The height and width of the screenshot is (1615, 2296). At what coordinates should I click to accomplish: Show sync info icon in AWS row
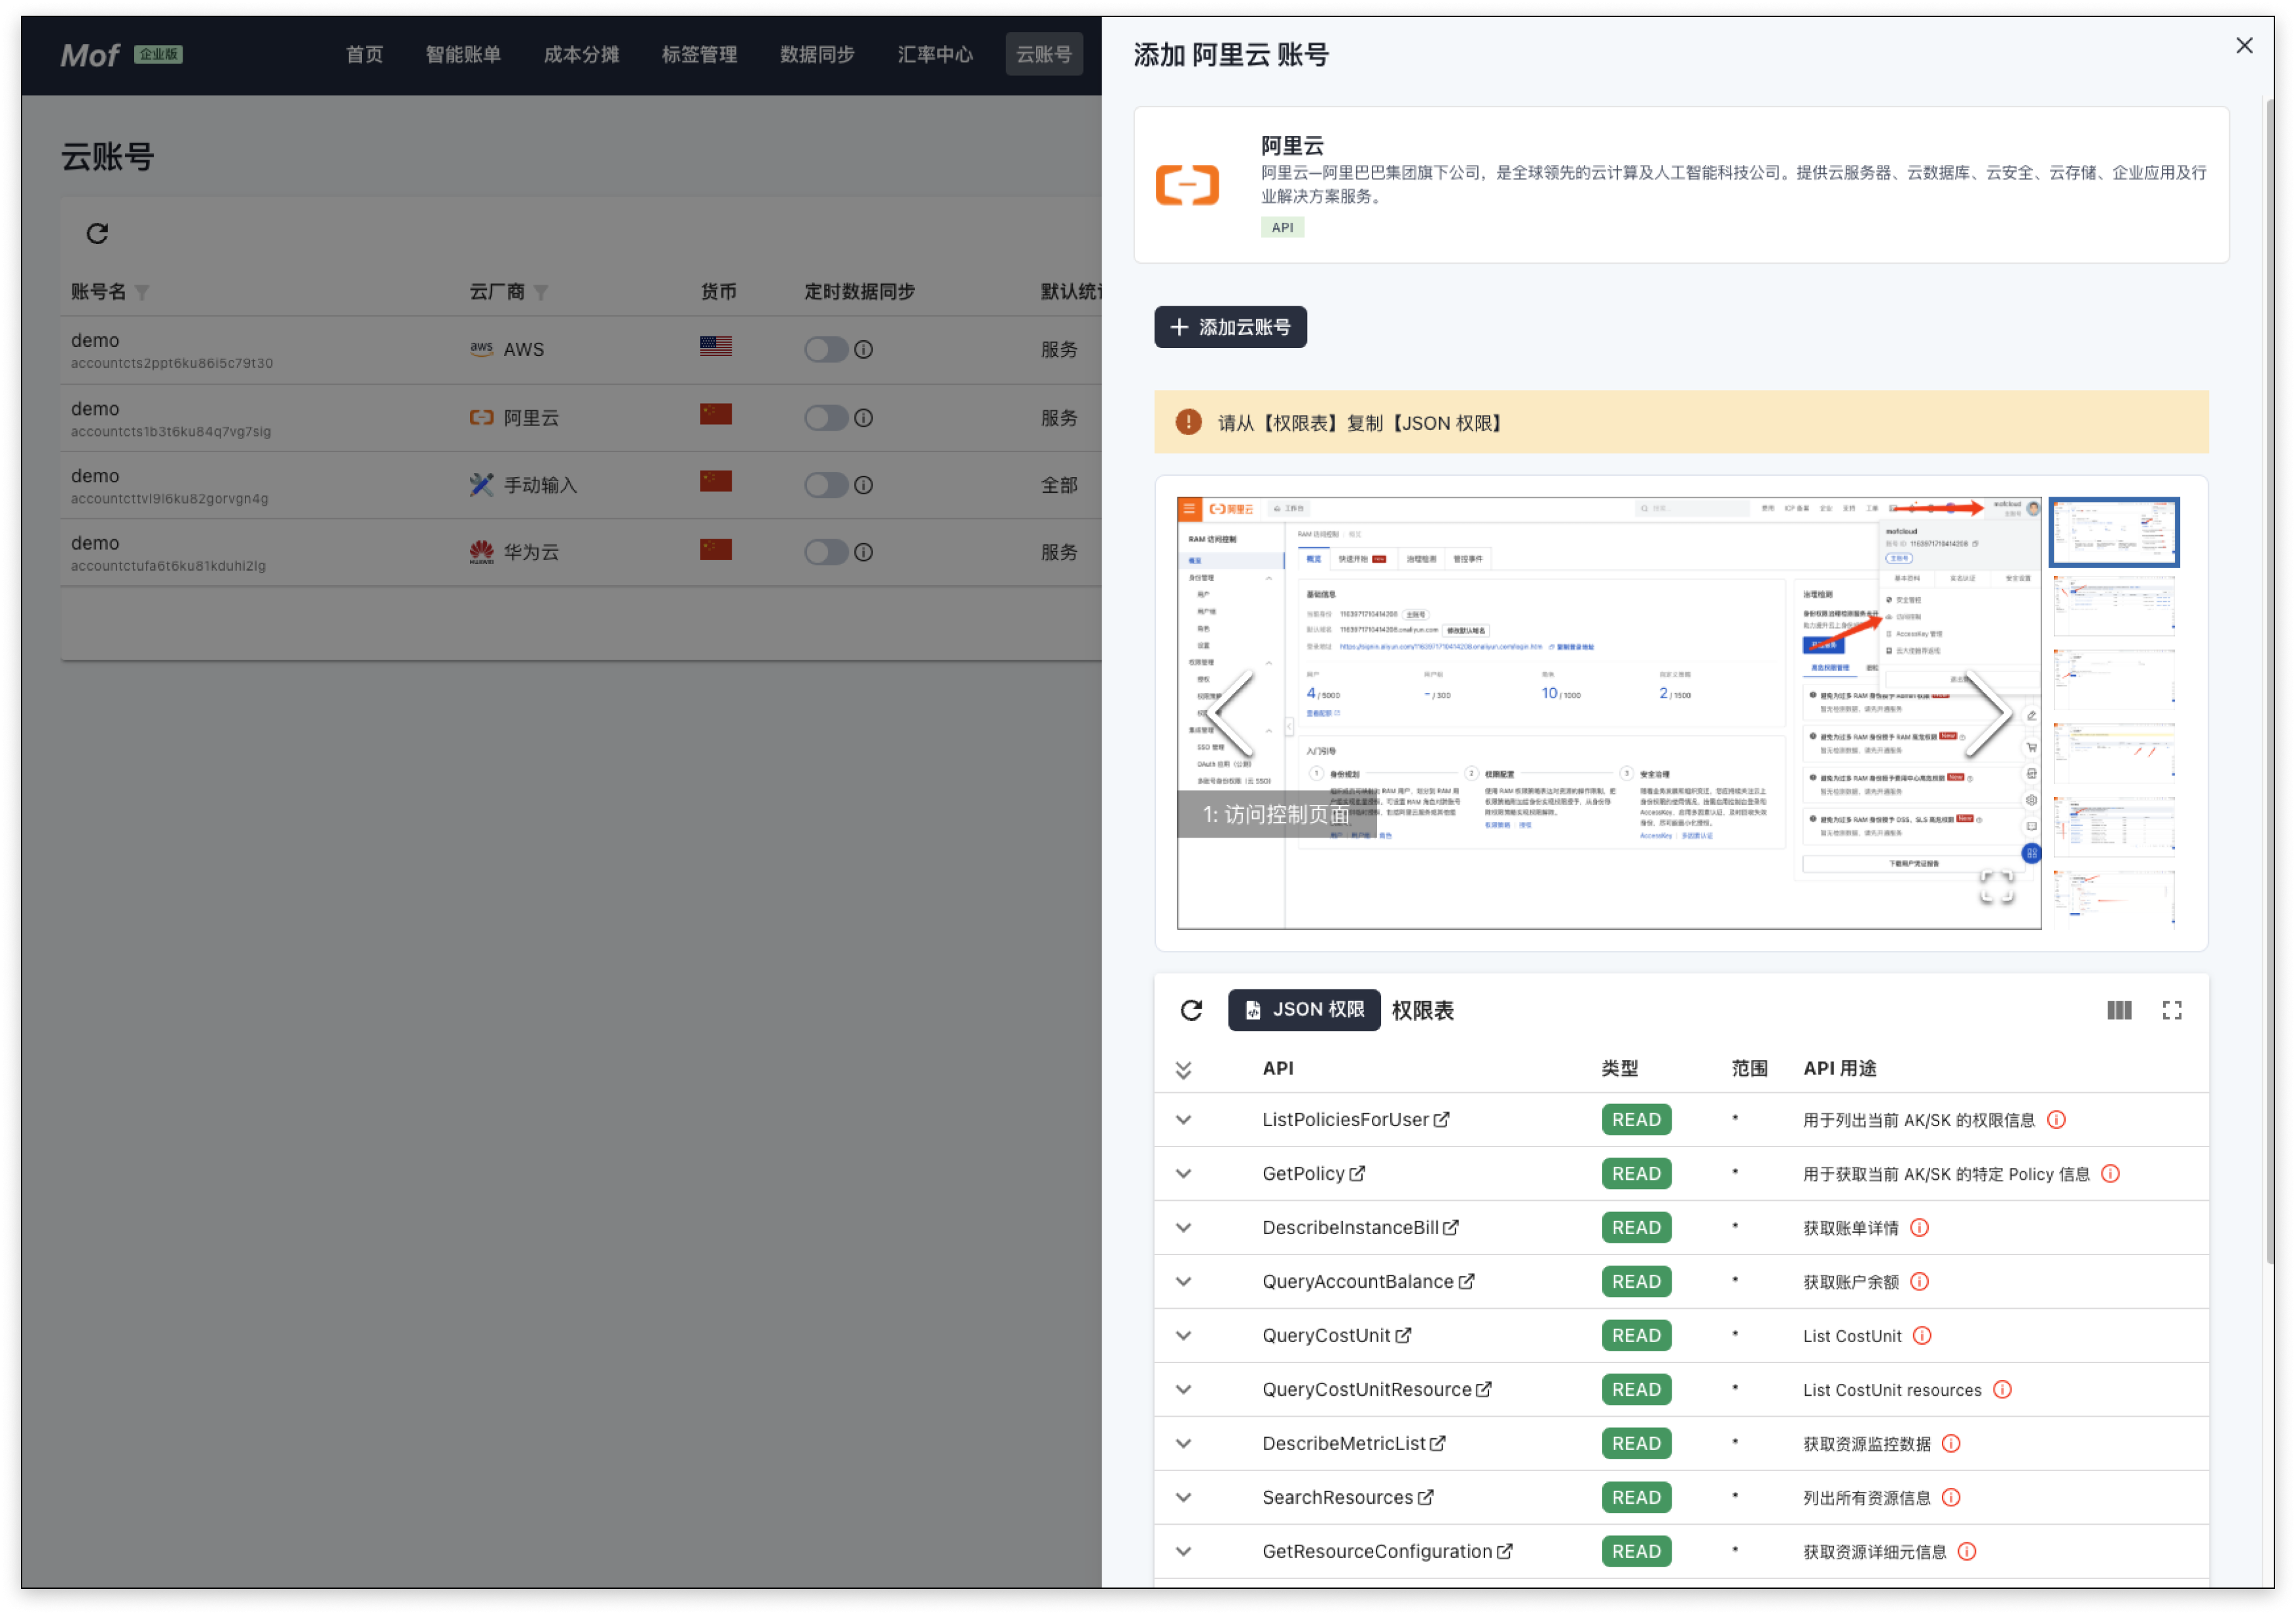point(864,349)
